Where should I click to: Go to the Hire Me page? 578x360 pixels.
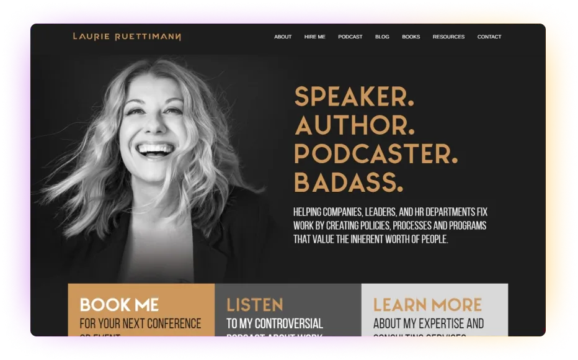314,37
